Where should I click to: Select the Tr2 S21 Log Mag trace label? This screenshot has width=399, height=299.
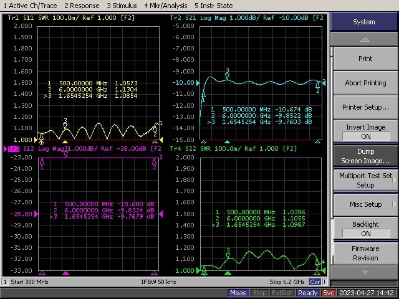246,18
